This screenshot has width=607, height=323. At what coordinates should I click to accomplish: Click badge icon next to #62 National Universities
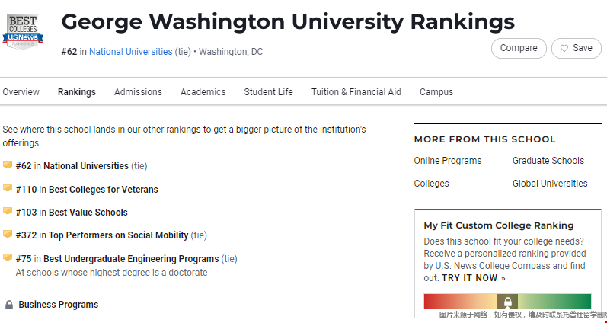8,165
